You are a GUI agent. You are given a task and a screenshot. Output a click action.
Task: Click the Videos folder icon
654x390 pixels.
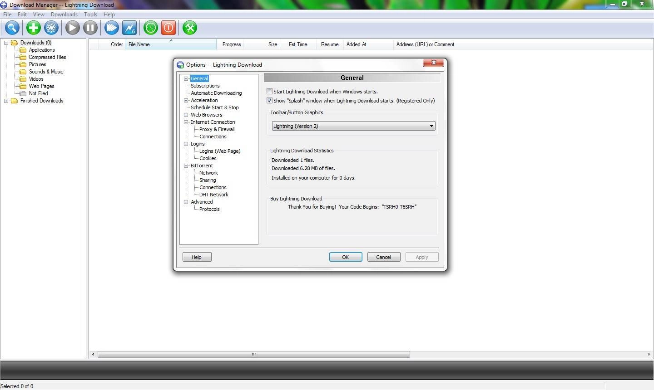pos(23,79)
